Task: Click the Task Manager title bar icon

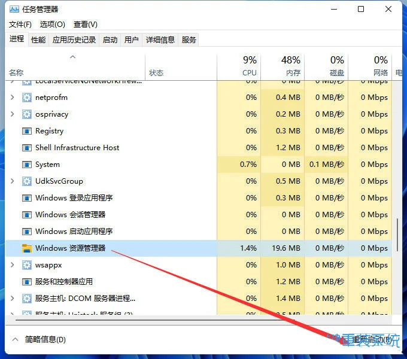Action: (x=14, y=10)
